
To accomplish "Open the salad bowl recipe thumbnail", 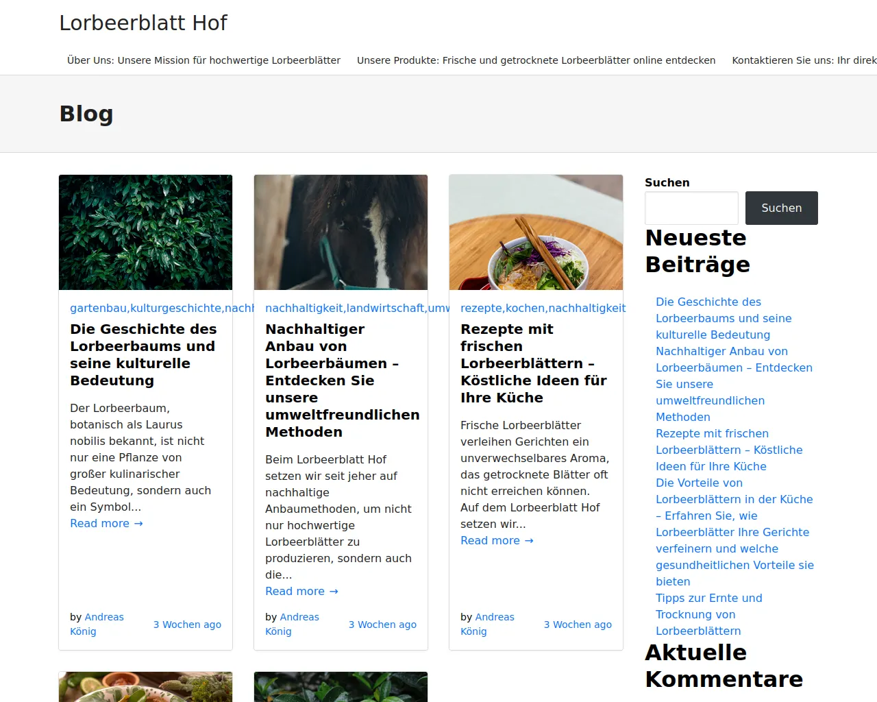I will [x=536, y=232].
